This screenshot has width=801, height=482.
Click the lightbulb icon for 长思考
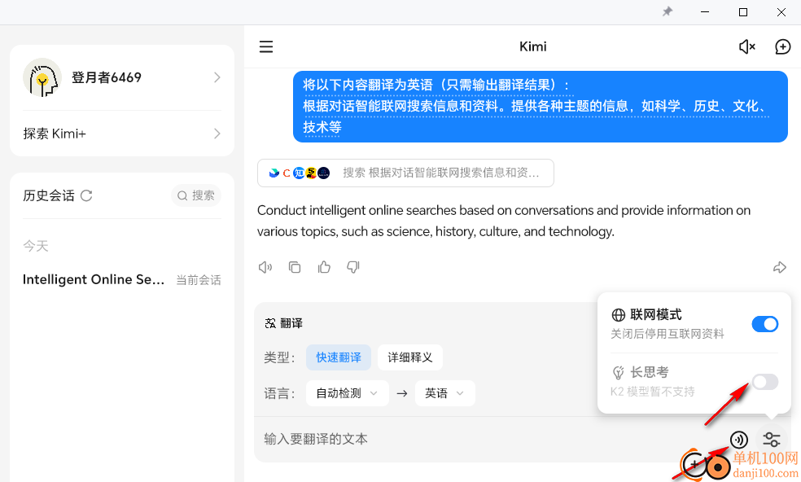point(618,373)
